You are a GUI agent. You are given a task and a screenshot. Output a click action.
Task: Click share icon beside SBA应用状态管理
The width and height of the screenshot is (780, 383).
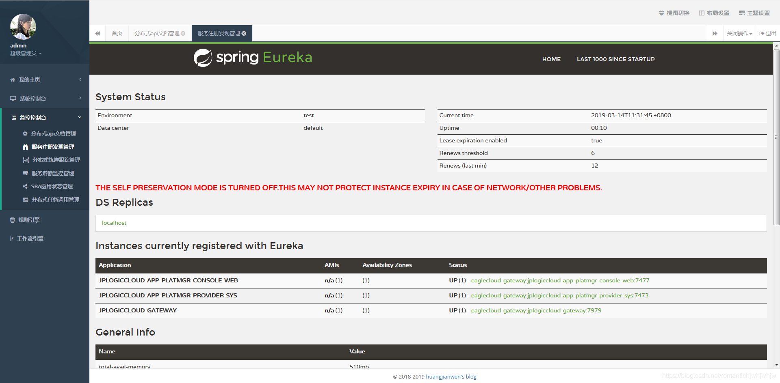coord(25,186)
